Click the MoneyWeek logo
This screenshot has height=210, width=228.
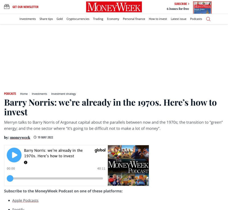[x=114, y=7]
